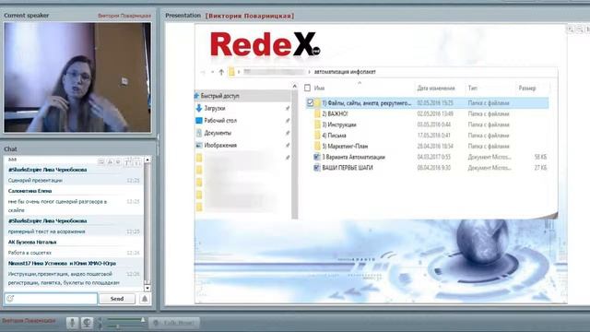Viewport: 590px width, 332px height.
Task: Select ВАШИ ПЕРВЫЕ ШАГИ document name
Action: pyautogui.click(x=348, y=168)
